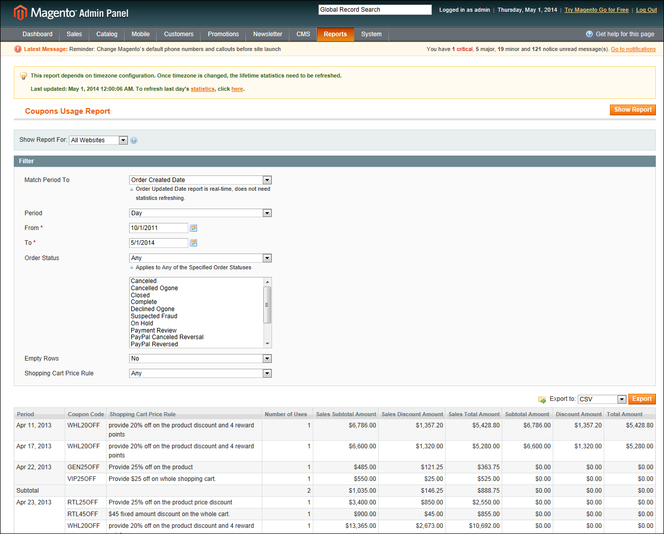664x534 pixels.
Task: Click the Number of Uses column header
Action: click(x=287, y=414)
